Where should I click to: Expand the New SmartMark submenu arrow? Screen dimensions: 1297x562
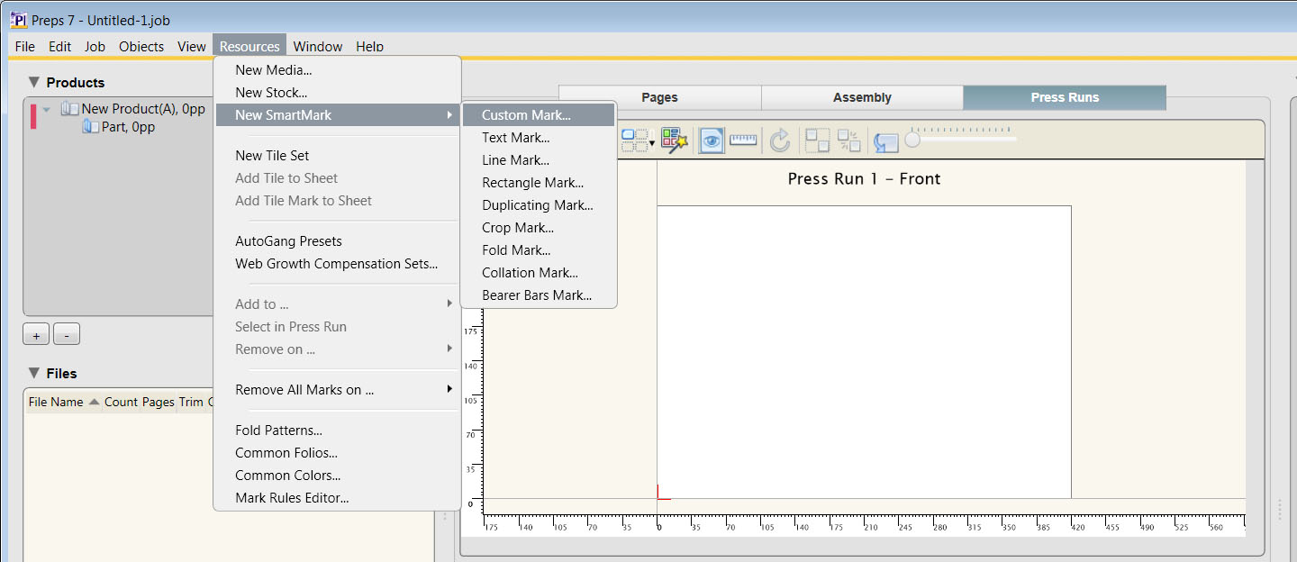449,115
